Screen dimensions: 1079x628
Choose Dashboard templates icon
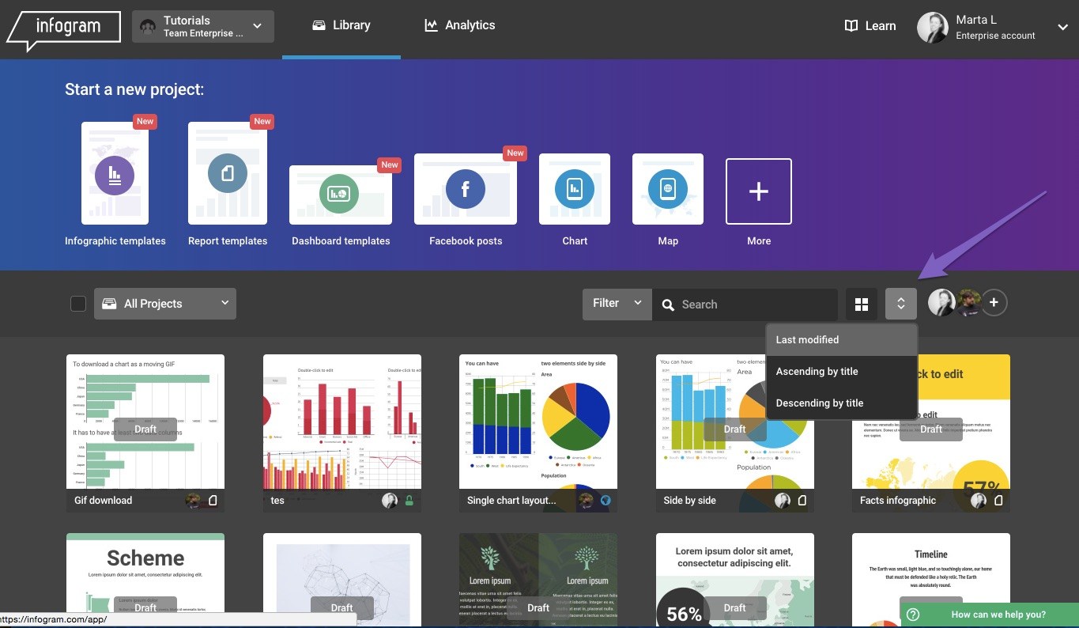340,192
